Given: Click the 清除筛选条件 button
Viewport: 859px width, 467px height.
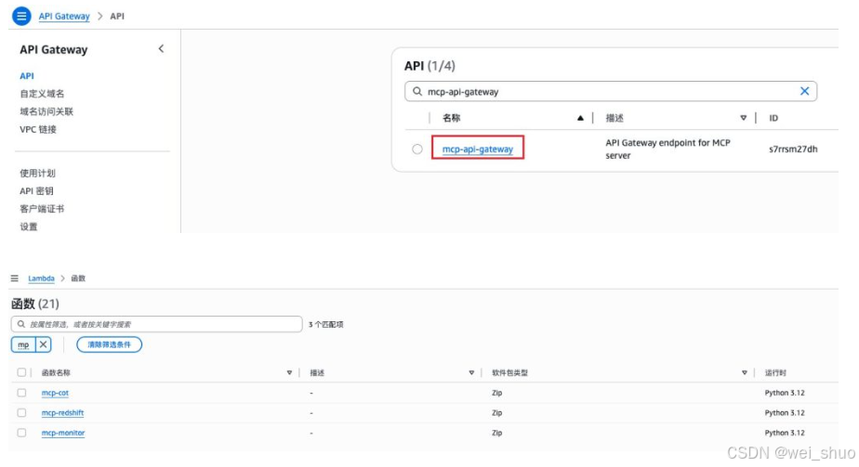Looking at the screenshot, I should (109, 344).
